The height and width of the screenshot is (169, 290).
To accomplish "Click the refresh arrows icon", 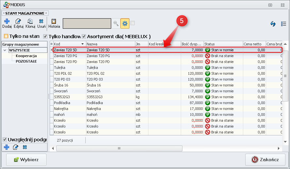I will click(273, 24).
